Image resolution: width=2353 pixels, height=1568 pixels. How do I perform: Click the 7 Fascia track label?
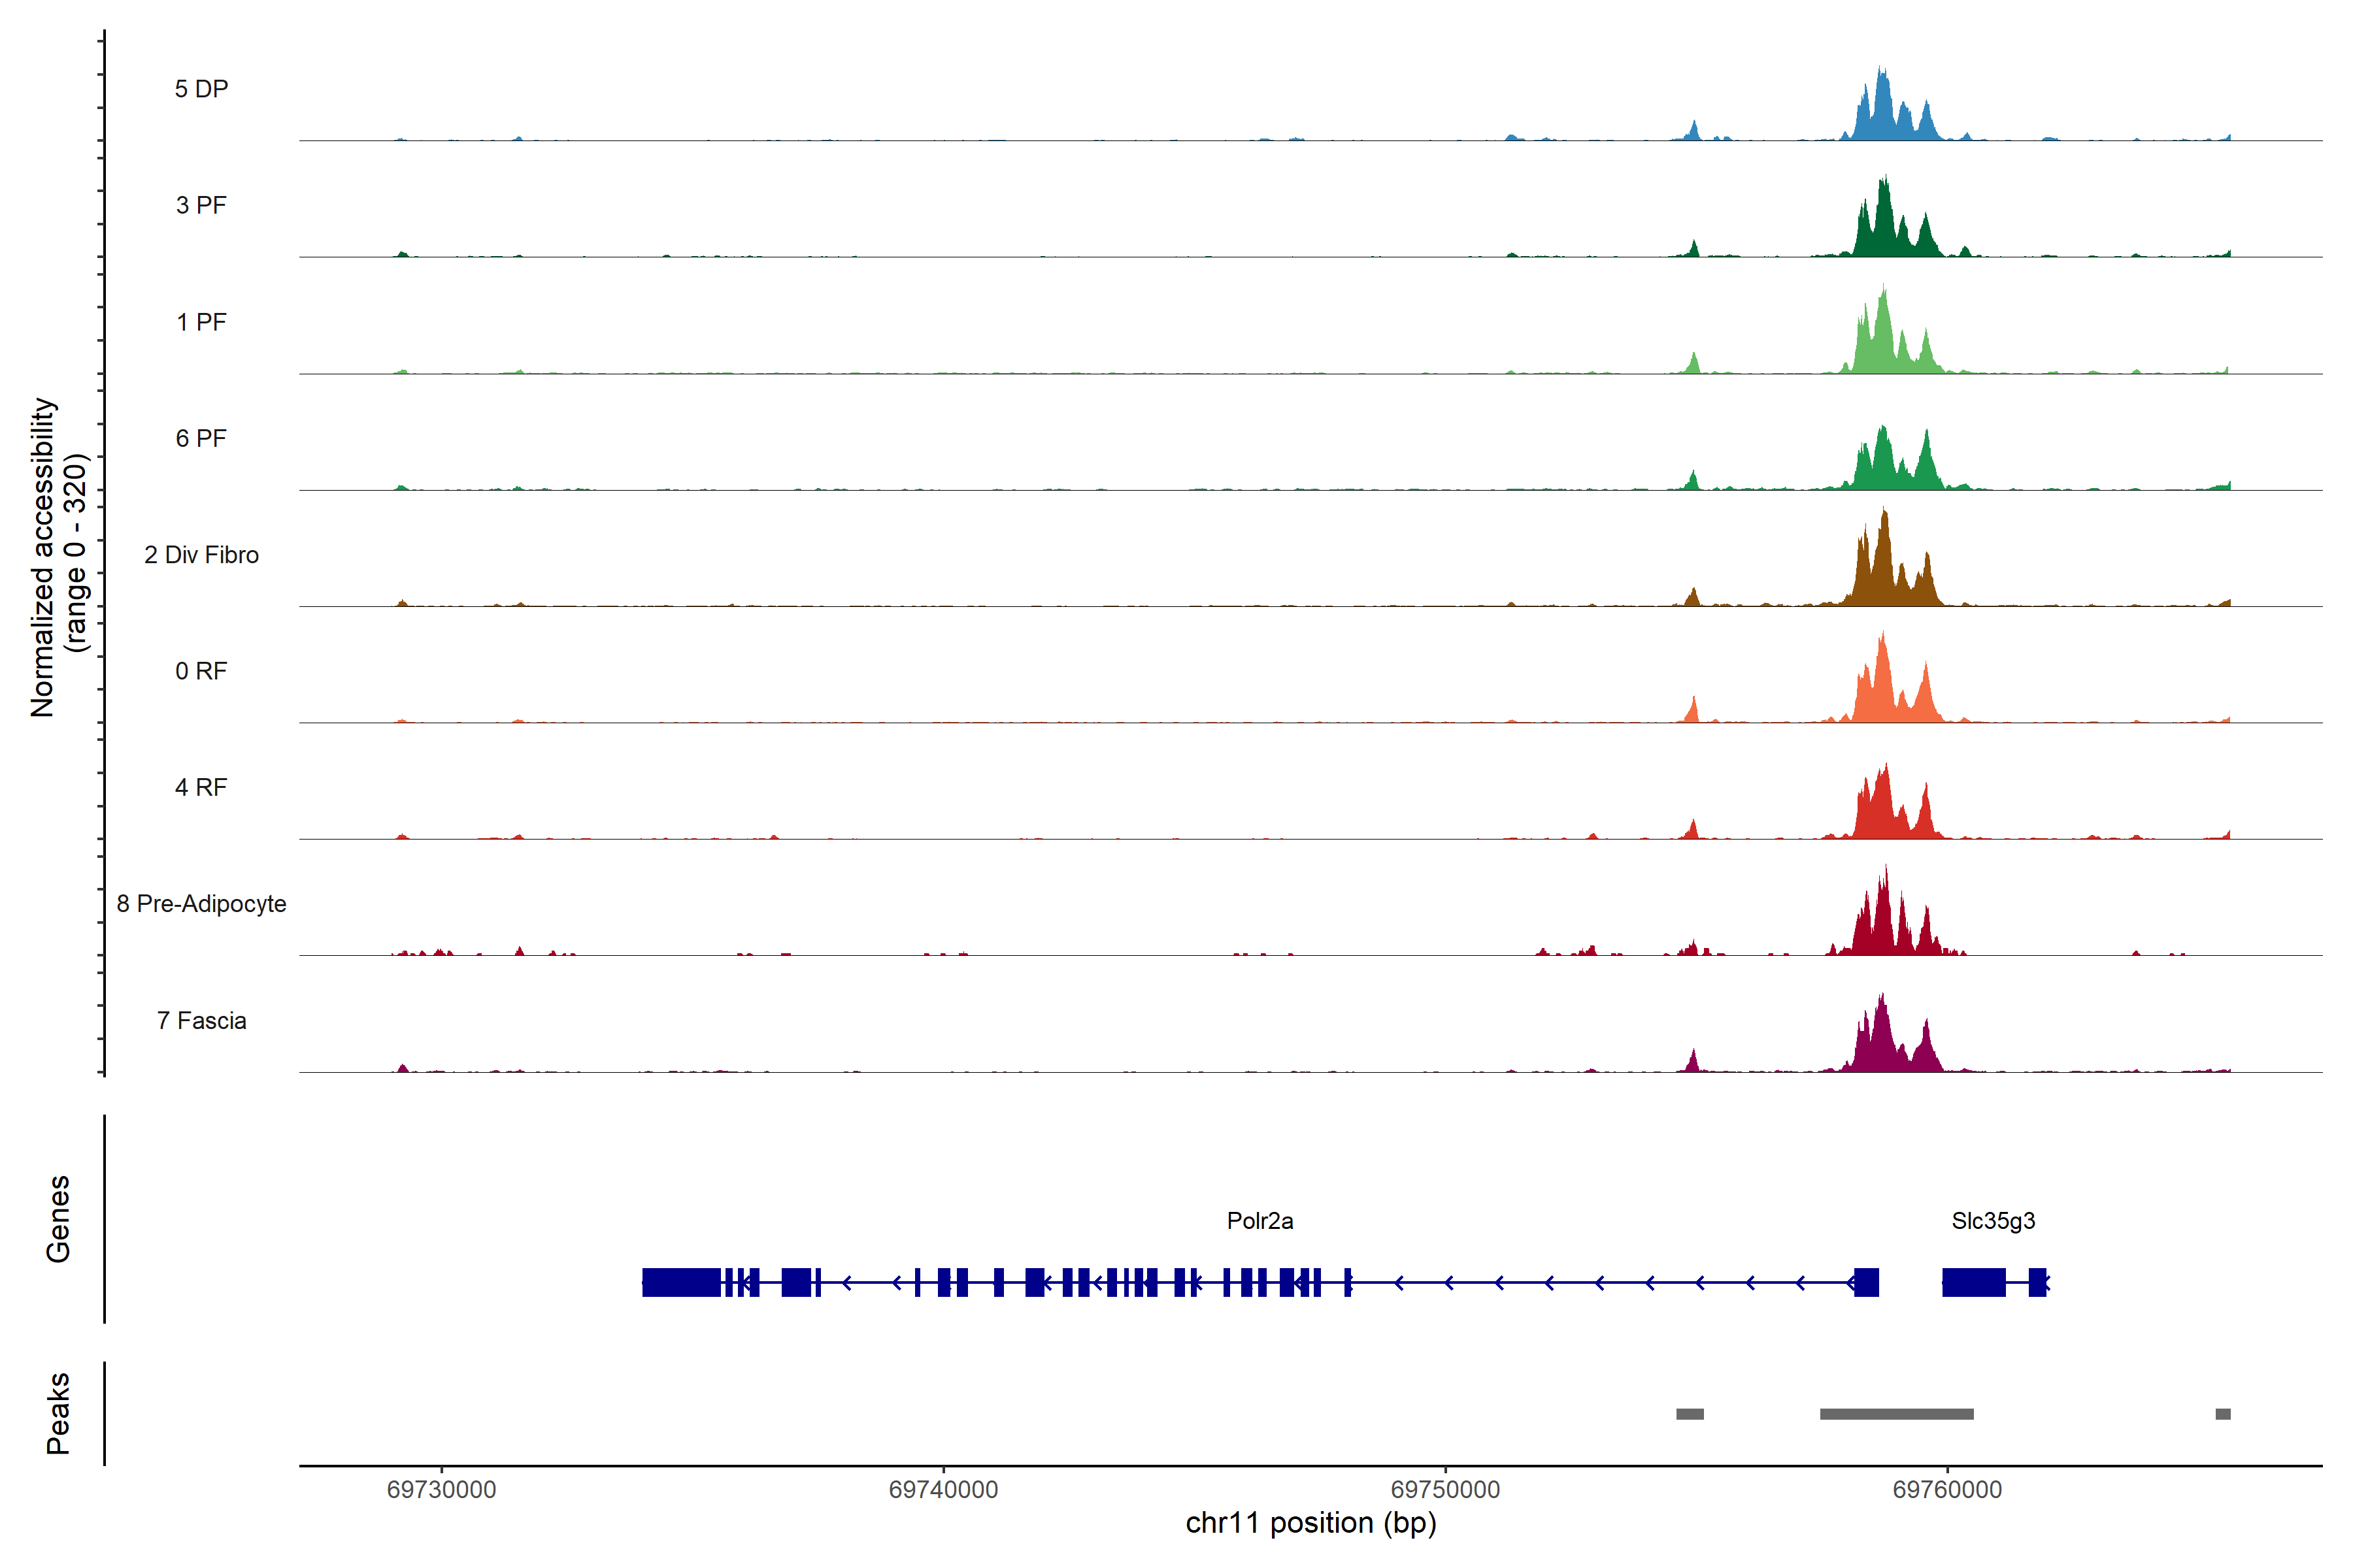(201, 1020)
